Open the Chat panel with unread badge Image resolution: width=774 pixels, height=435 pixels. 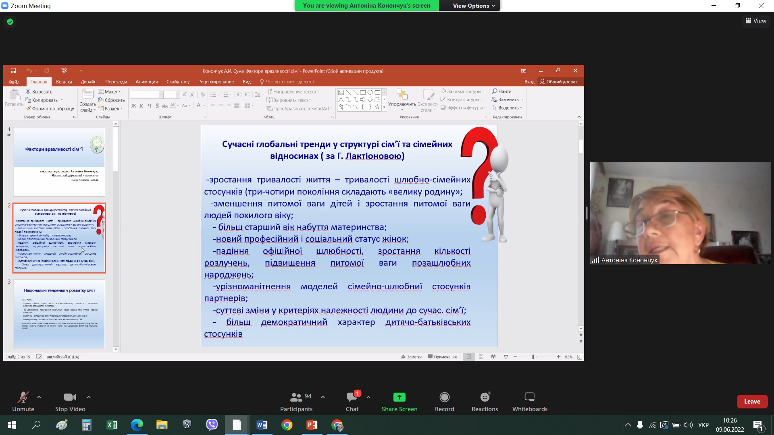352,397
